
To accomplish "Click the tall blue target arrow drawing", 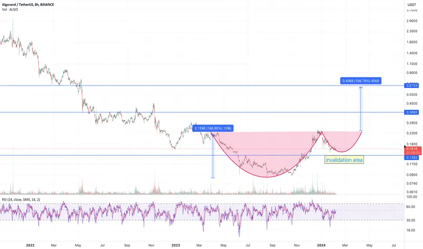I will 361,109.
